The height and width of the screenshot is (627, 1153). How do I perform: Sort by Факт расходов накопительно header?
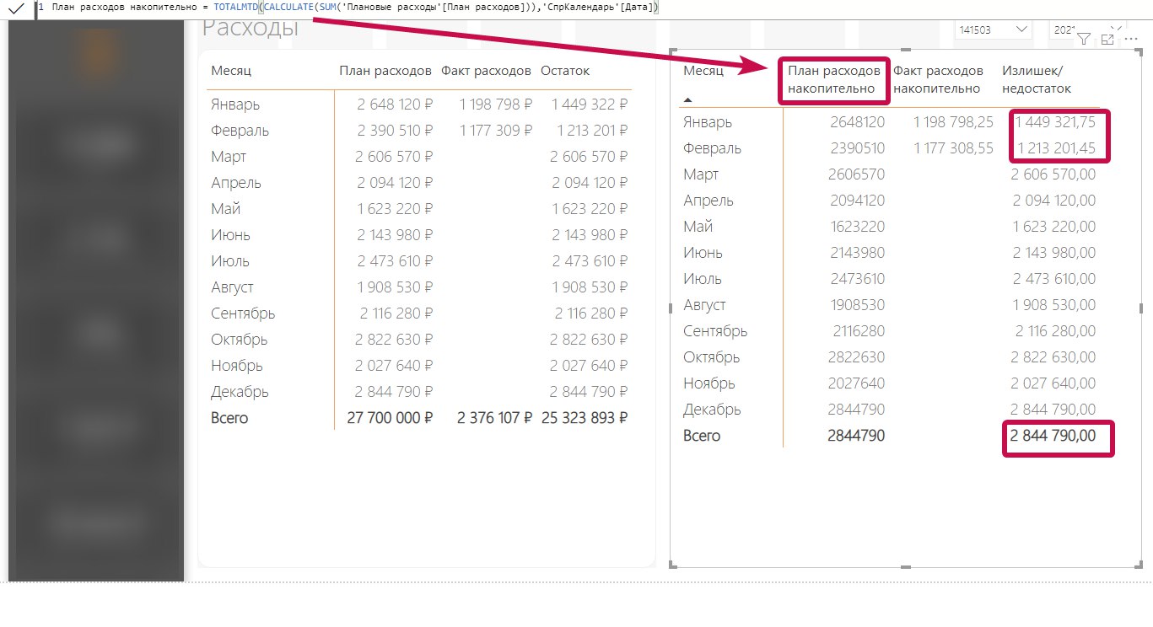pos(938,79)
